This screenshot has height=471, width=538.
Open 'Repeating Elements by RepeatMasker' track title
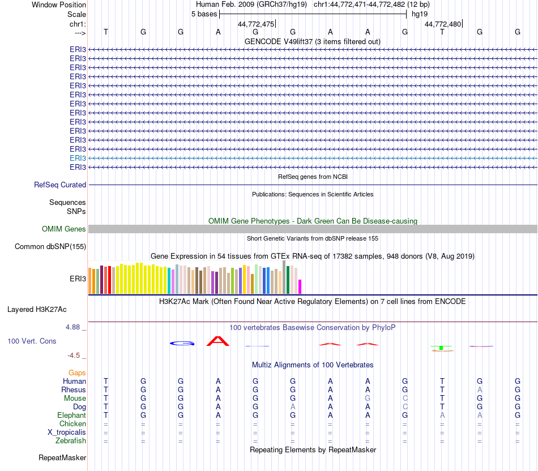(x=313, y=449)
